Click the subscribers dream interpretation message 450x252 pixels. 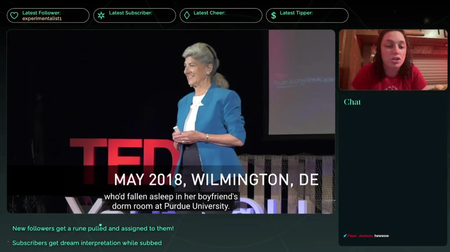(x=87, y=243)
